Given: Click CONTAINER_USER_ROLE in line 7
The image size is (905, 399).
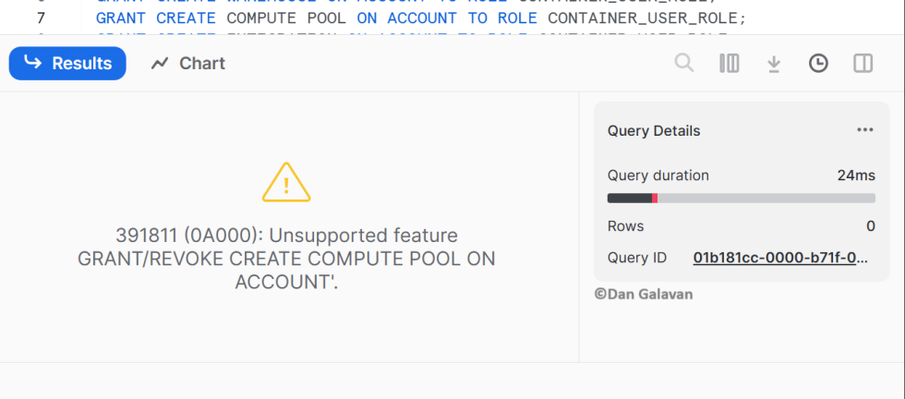Looking at the screenshot, I should 641,18.
